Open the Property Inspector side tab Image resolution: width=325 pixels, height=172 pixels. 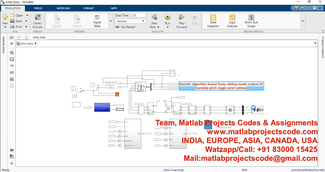[x=322, y=47]
